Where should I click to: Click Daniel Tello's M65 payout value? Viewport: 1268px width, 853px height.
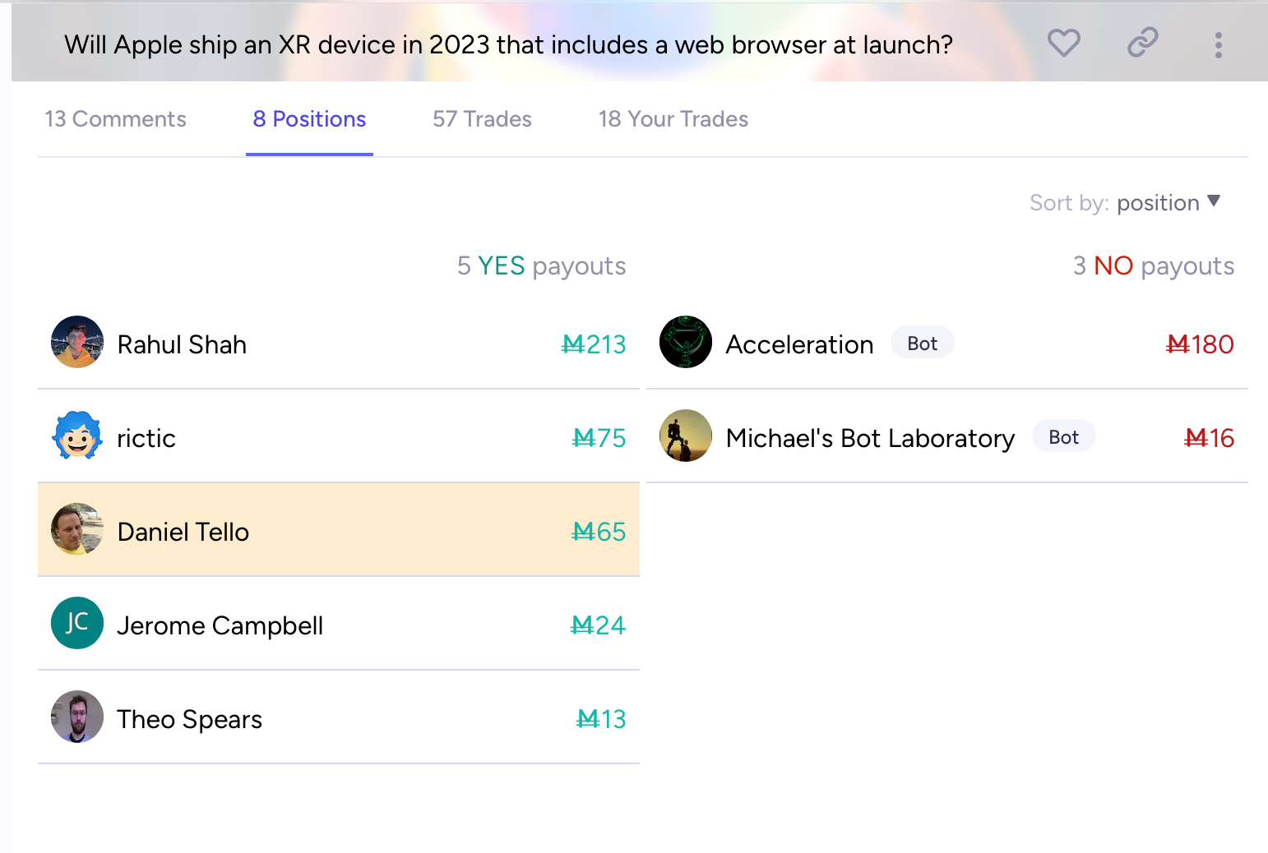pyautogui.click(x=599, y=532)
